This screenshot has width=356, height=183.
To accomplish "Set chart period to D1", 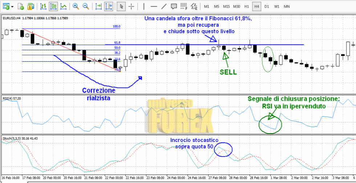I will click(x=267, y=7).
